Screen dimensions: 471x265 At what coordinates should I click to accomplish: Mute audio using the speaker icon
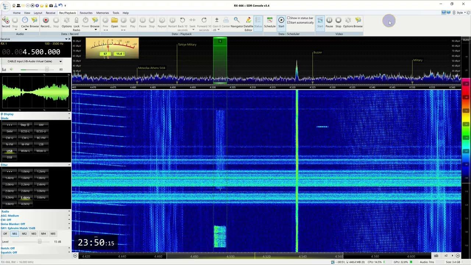coord(11,69)
